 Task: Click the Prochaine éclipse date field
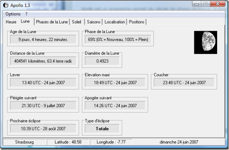click(x=43, y=128)
